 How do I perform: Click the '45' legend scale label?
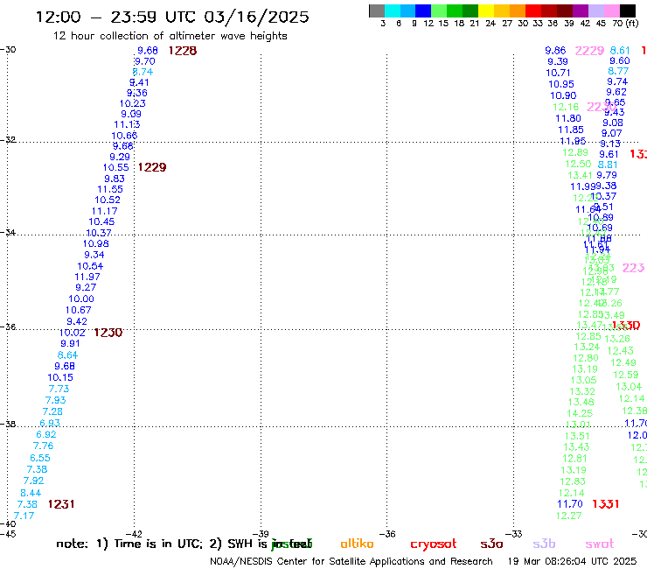click(602, 24)
